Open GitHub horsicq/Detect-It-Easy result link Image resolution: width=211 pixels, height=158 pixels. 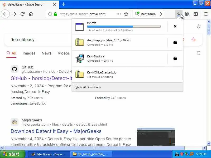click(41, 78)
